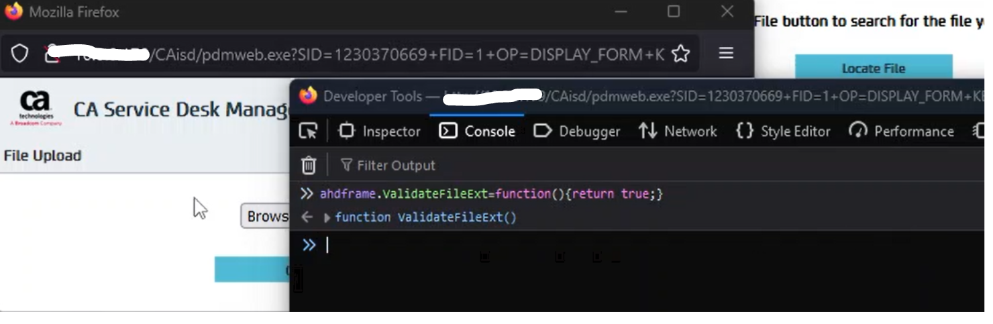This screenshot has height=324, width=993.
Task: Click the CA technologies logo
Action: click(x=36, y=109)
